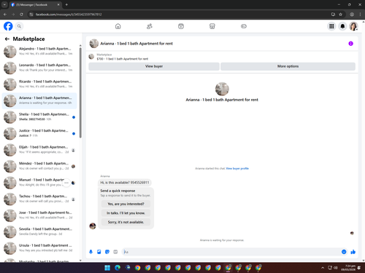Screen dimensions: 365x273
Task: Click Arianna's avatar in chat header
Action: [x=94, y=44]
